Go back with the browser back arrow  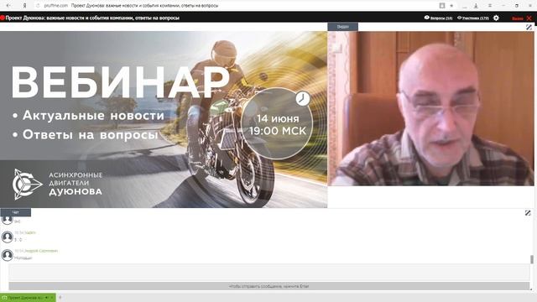pos(8,6)
